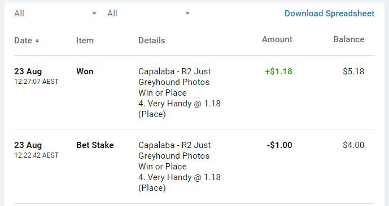Click the second dropdown's arrow icon
The image size is (389, 206).
[x=187, y=14]
